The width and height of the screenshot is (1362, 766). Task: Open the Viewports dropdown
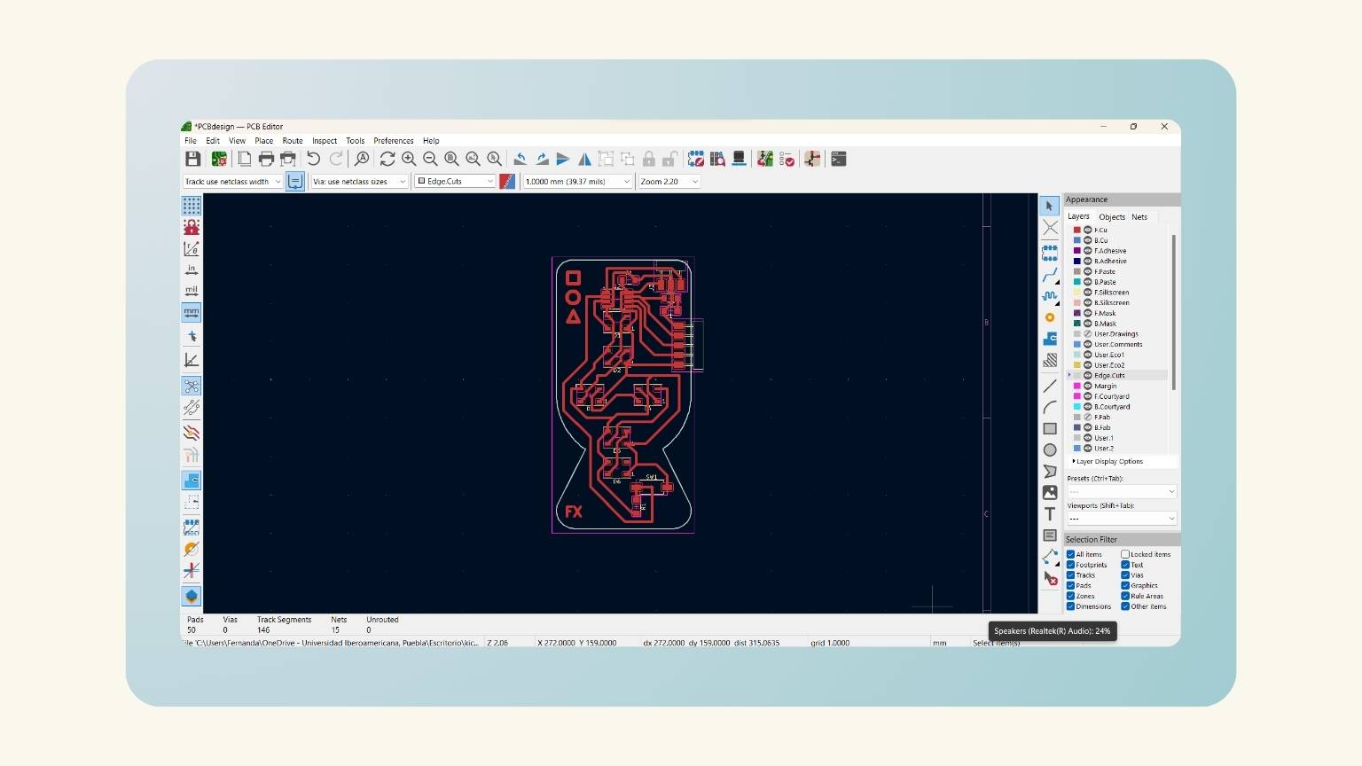(x=1122, y=519)
